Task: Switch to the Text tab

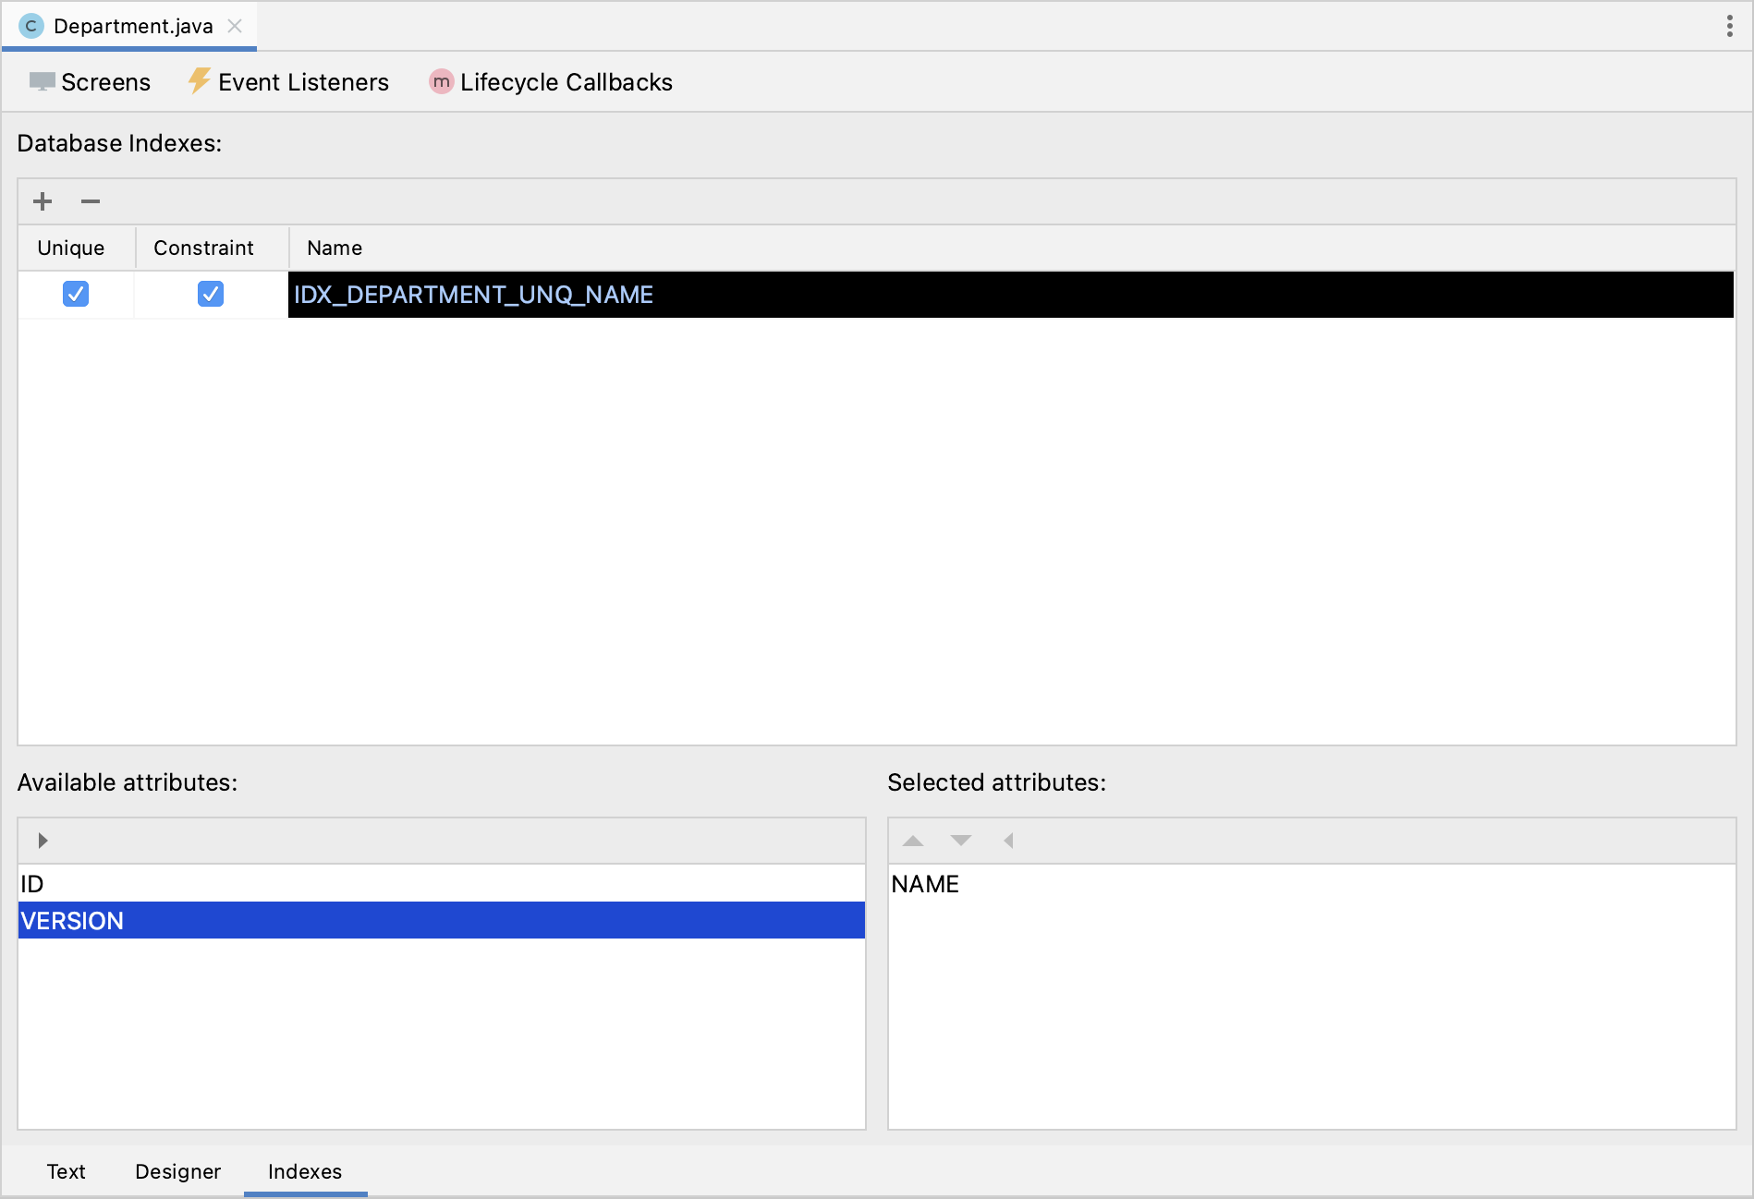Action: pyautogui.click(x=66, y=1170)
